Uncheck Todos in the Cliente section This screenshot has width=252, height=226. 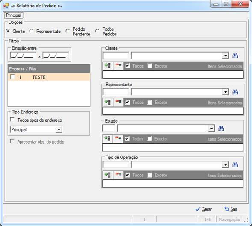coord(127,66)
